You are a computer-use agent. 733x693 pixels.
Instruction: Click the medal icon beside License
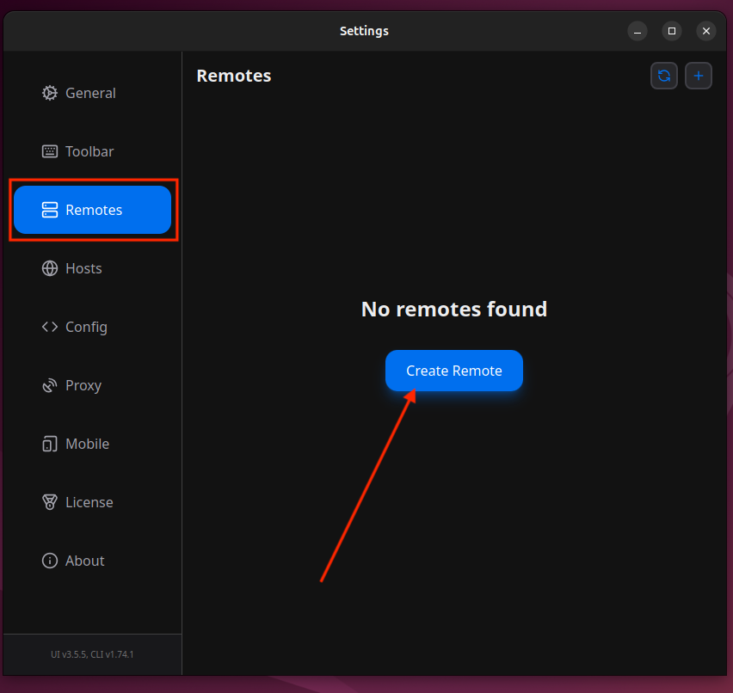click(x=50, y=502)
